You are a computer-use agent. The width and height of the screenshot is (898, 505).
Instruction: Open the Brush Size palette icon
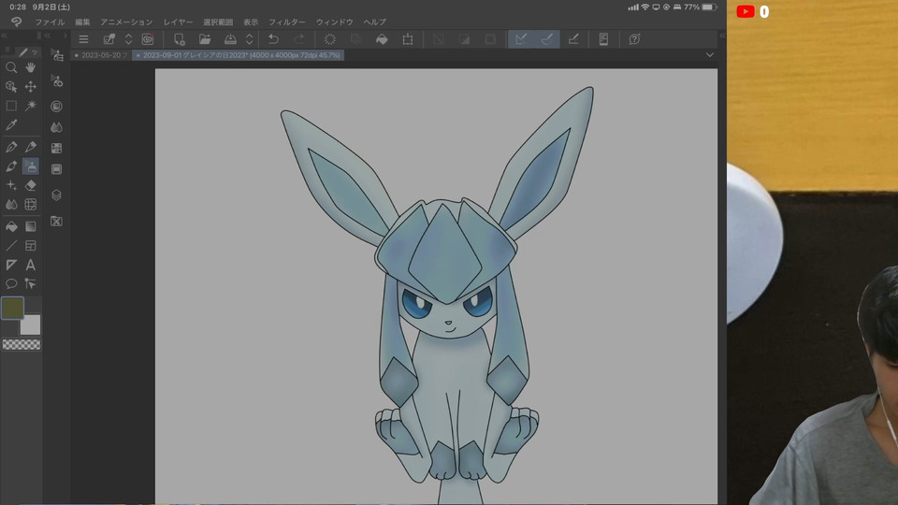57,107
